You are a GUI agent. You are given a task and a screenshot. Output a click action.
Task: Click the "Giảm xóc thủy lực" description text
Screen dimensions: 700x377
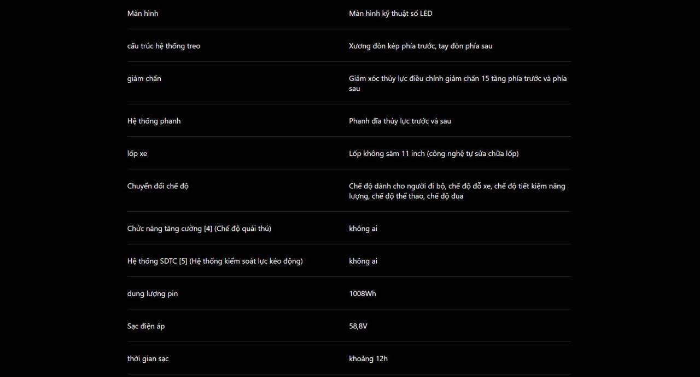pyautogui.click(x=458, y=83)
